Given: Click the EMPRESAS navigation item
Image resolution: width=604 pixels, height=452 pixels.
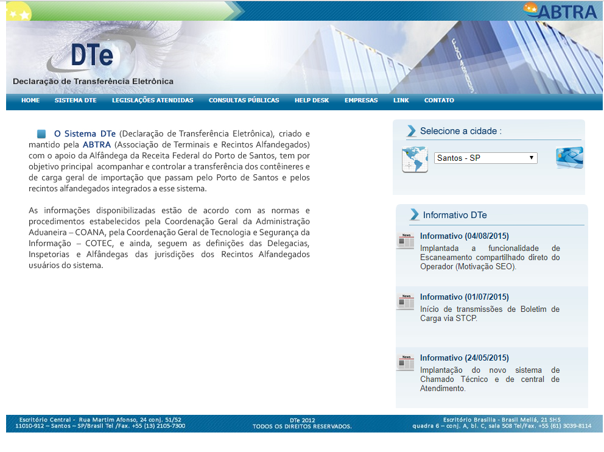Looking at the screenshot, I should point(361,101).
